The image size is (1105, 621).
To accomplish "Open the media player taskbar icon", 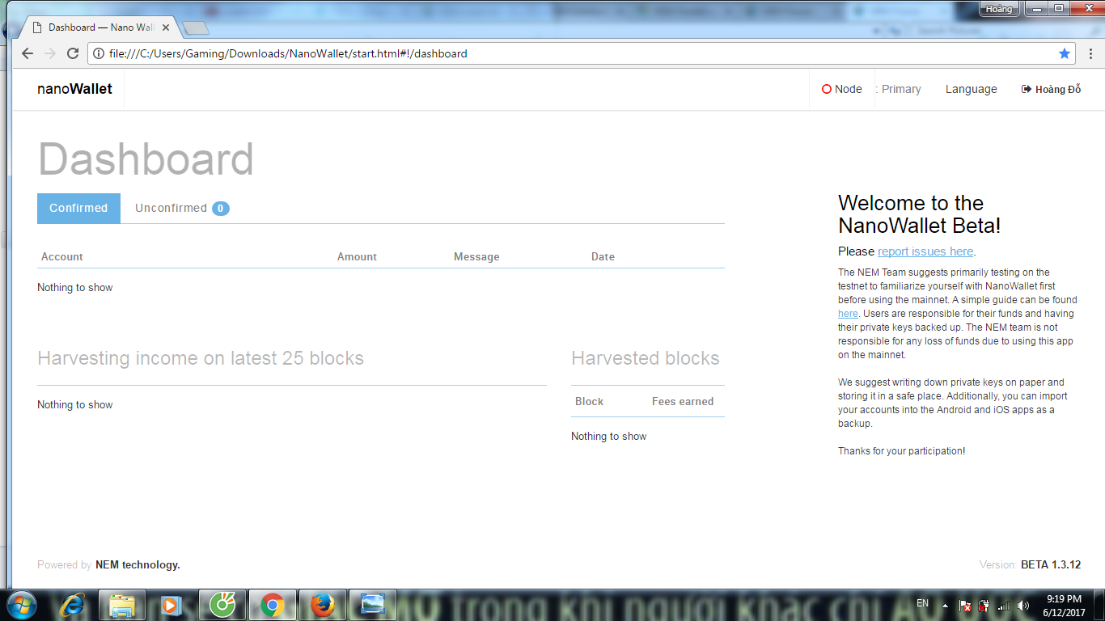I will (171, 605).
